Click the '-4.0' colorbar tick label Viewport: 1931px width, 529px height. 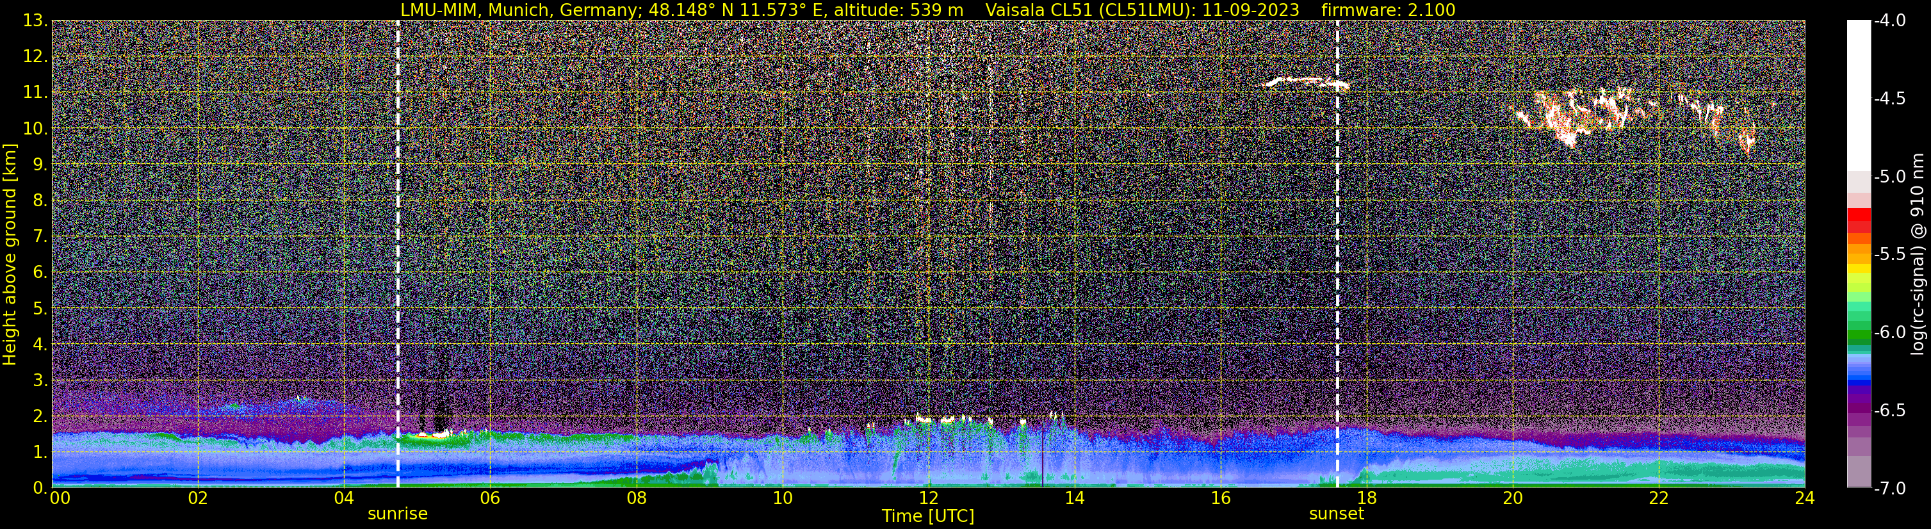pos(1890,21)
